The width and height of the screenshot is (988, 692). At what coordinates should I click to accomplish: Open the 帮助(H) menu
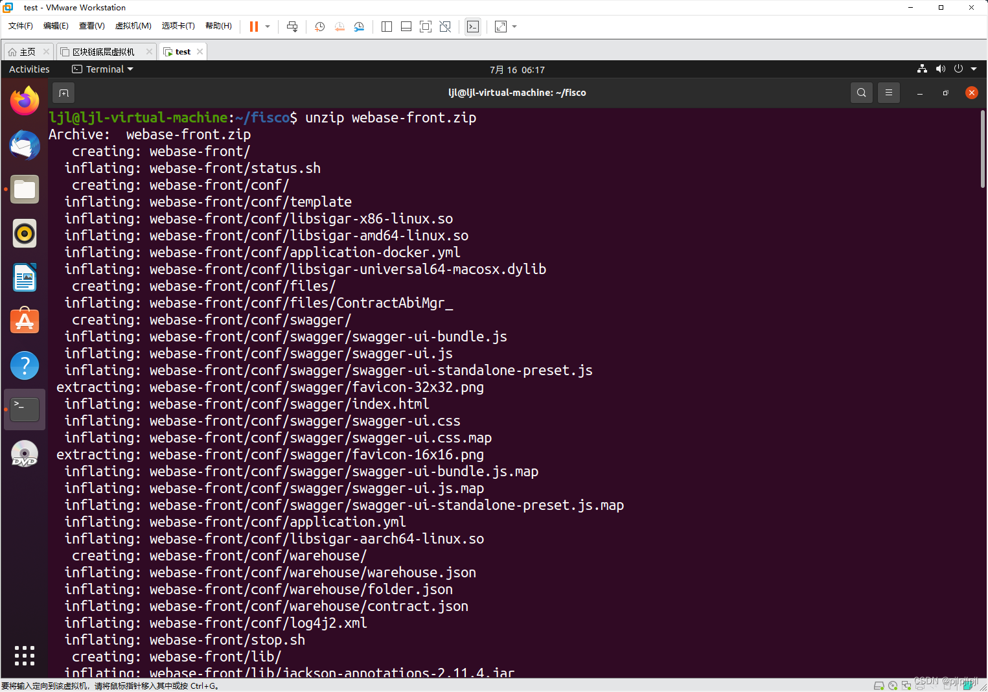pos(218,26)
